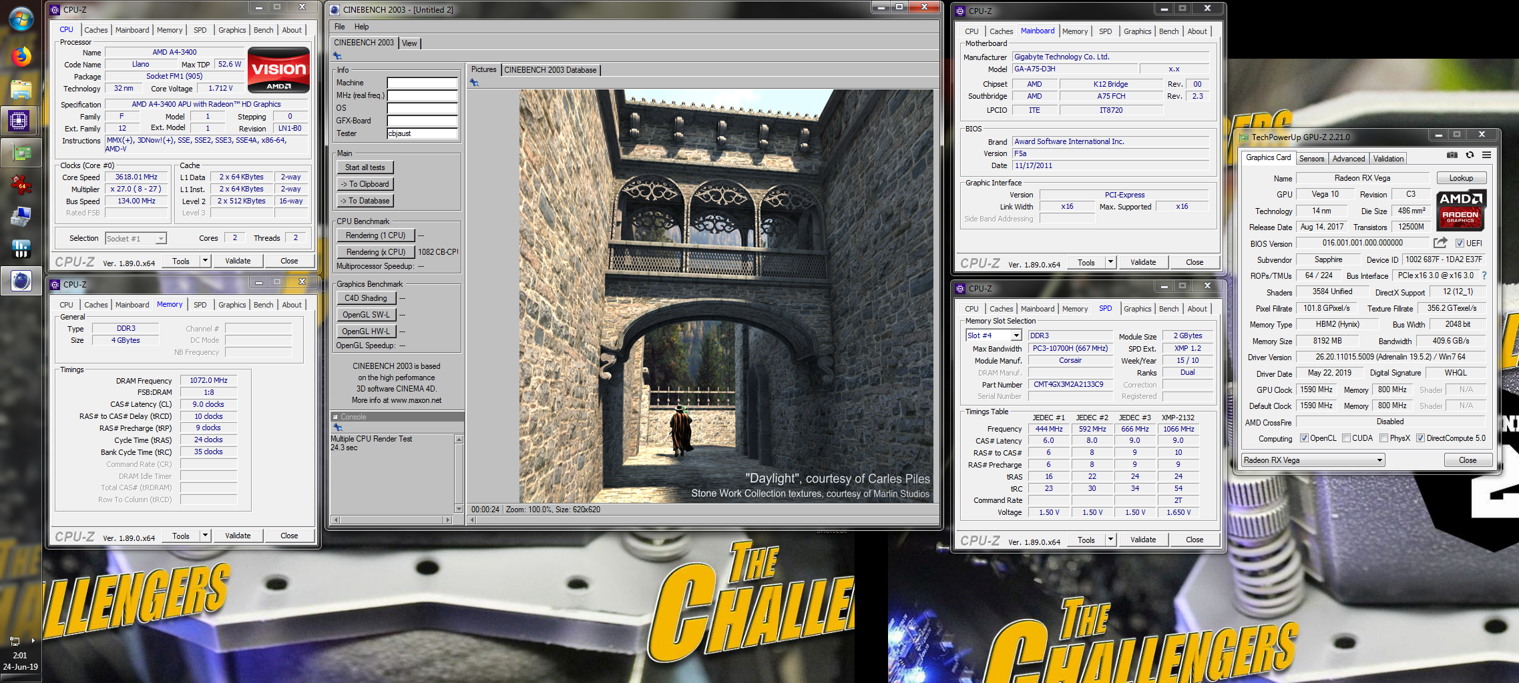The height and width of the screenshot is (683, 1519).
Task: Open the computer monitor taskbar icon
Action: pos(21,217)
